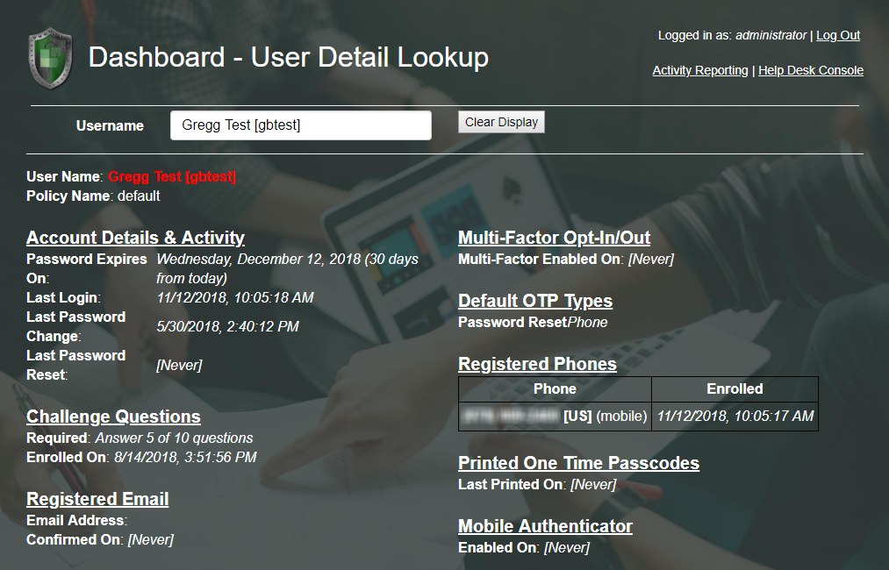
Task: Click the Phone column header
Action: [x=555, y=388]
